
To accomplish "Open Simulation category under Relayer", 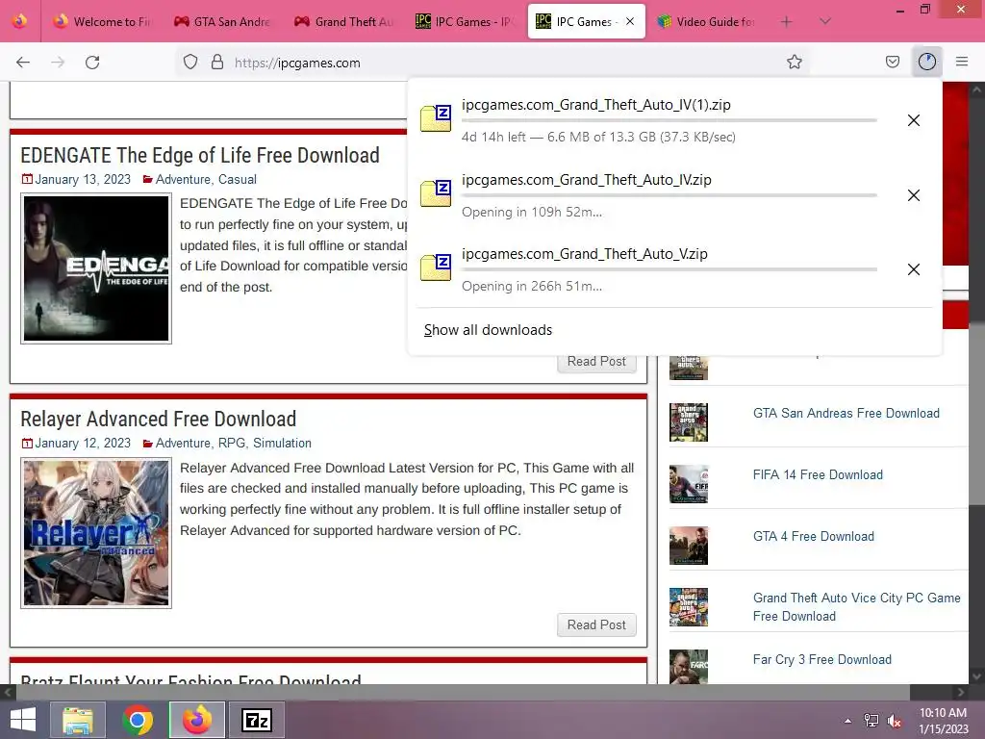I will (282, 443).
